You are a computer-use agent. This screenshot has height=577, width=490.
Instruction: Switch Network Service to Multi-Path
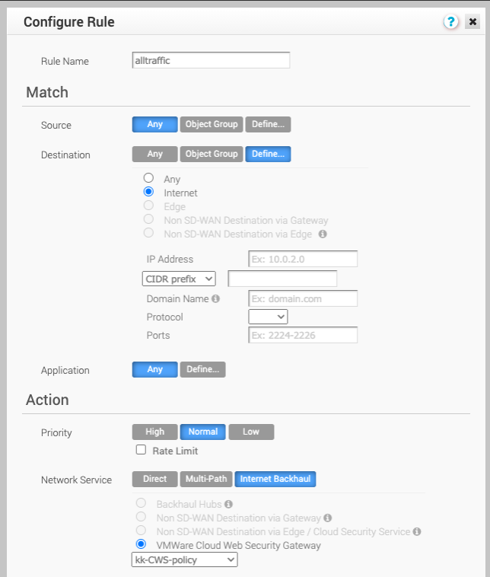point(205,479)
